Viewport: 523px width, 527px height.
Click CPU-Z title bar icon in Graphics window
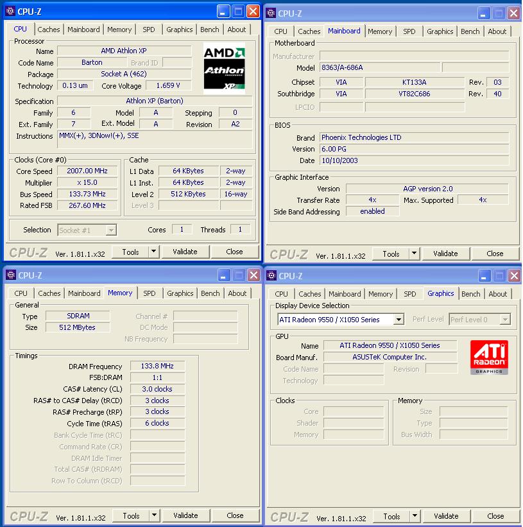[x=271, y=275]
